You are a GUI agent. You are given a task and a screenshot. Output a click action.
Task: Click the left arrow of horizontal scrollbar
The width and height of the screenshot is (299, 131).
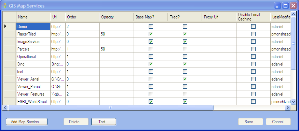pos(5,108)
